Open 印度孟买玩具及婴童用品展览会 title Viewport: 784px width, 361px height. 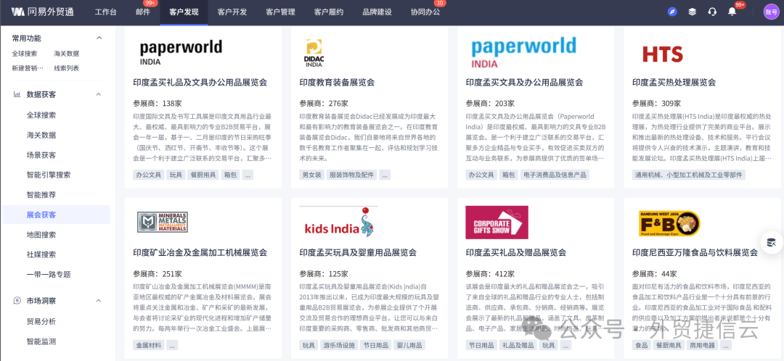(358, 253)
